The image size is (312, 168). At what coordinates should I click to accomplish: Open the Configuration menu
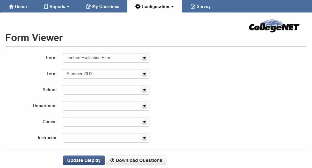(155, 6)
